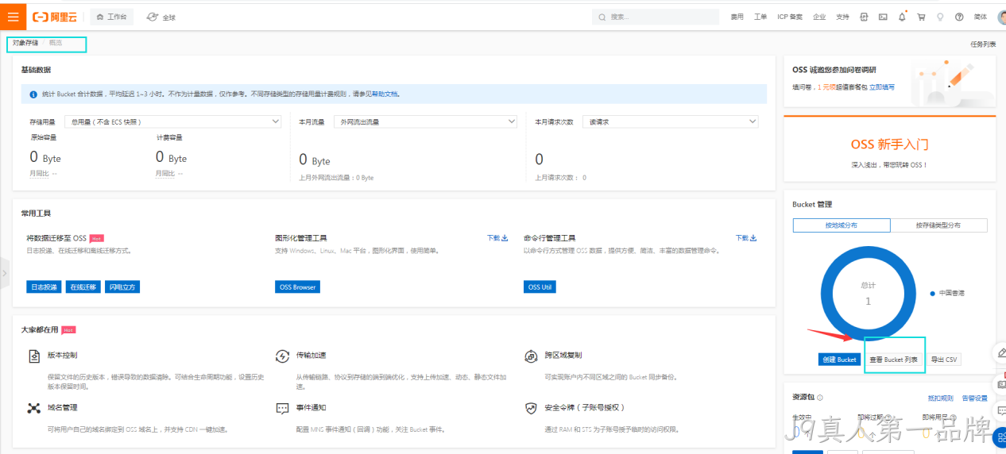The width and height of the screenshot is (1006, 454).
Task: Open the 工作台 workbench home
Action: click(x=111, y=17)
